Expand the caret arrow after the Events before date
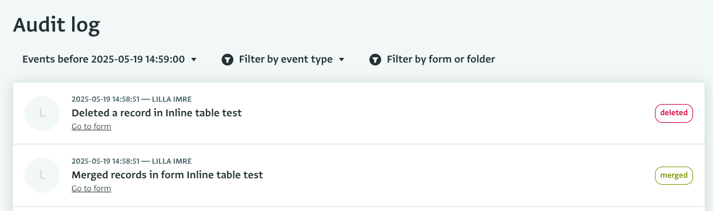 click(193, 60)
